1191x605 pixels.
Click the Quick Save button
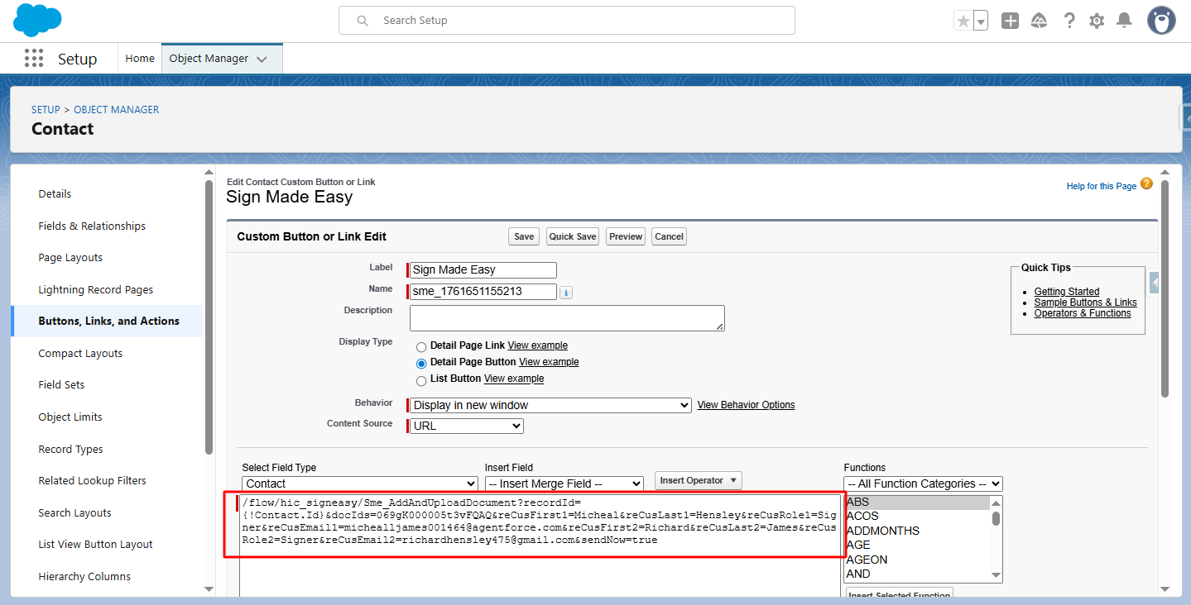[573, 236]
